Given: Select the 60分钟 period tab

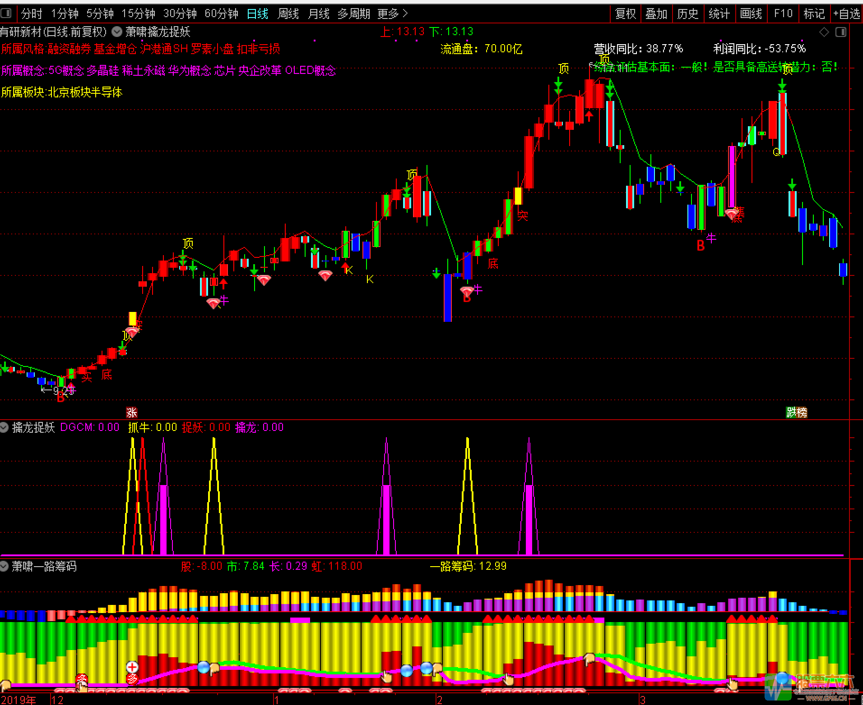Looking at the screenshot, I should pyautogui.click(x=221, y=14).
